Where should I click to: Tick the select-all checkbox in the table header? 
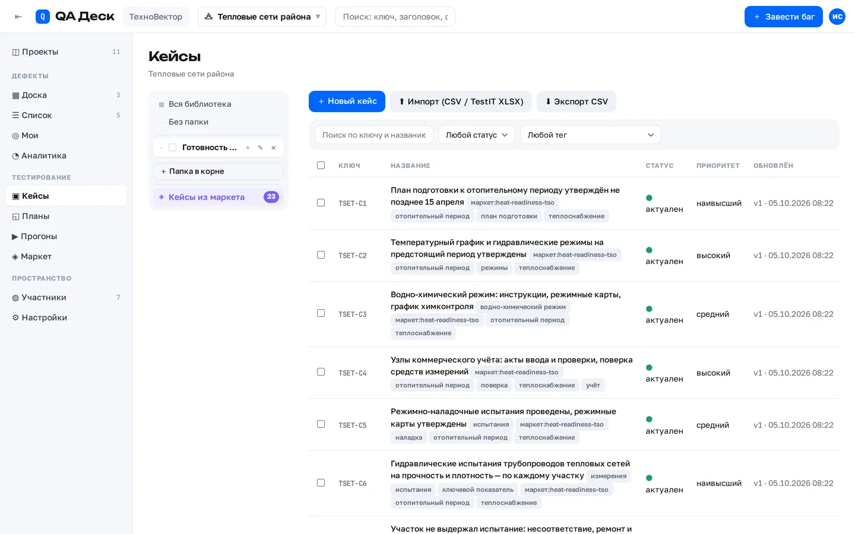coord(321,166)
